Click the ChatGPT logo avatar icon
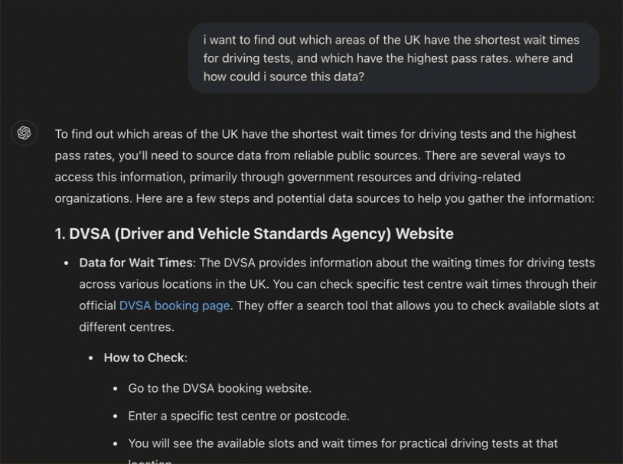This screenshot has height=464, width=623. [x=24, y=133]
